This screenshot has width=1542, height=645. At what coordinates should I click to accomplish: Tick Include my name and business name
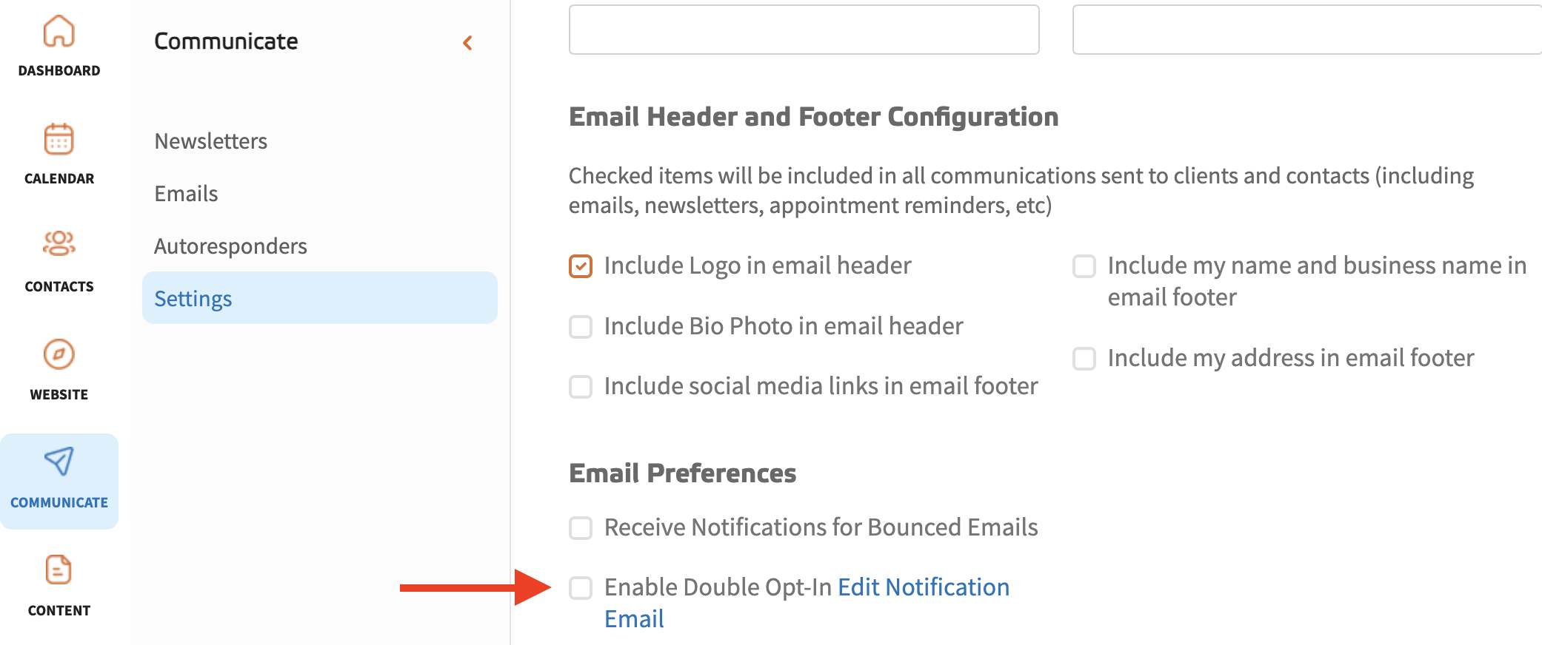click(1084, 266)
